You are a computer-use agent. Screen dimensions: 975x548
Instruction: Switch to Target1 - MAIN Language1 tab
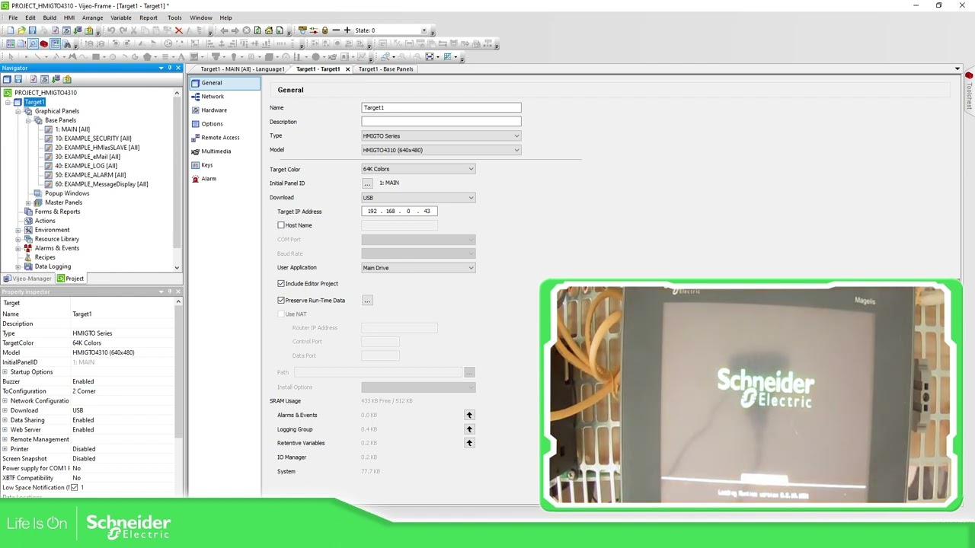pos(242,69)
